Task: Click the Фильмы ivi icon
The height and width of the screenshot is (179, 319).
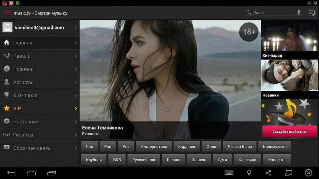Action: (6, 134)
